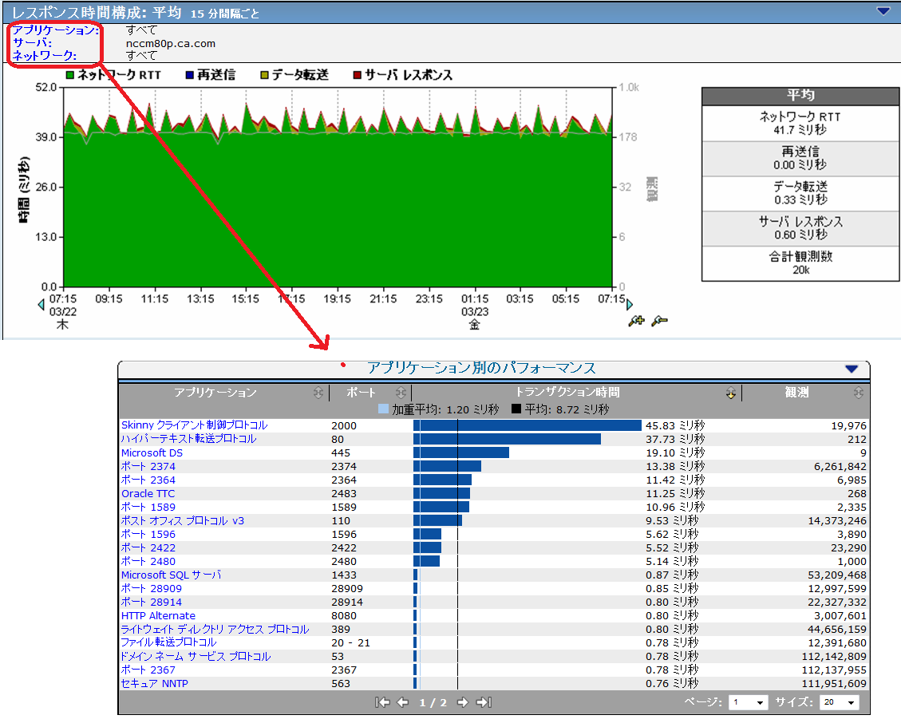Jump to last page of table
The width and height of the screenshot is (901, 727).
484,702
